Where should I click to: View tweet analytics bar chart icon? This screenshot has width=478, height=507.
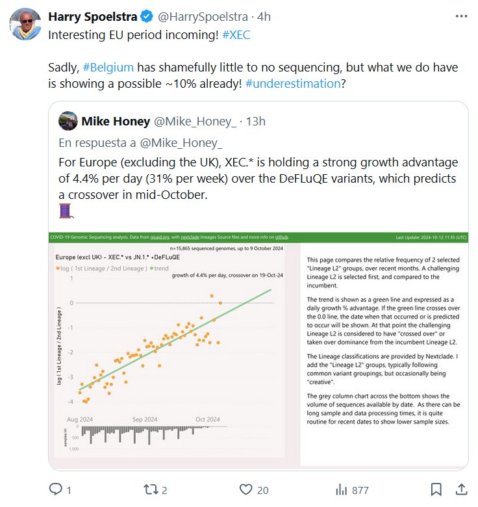coord(339,489)
